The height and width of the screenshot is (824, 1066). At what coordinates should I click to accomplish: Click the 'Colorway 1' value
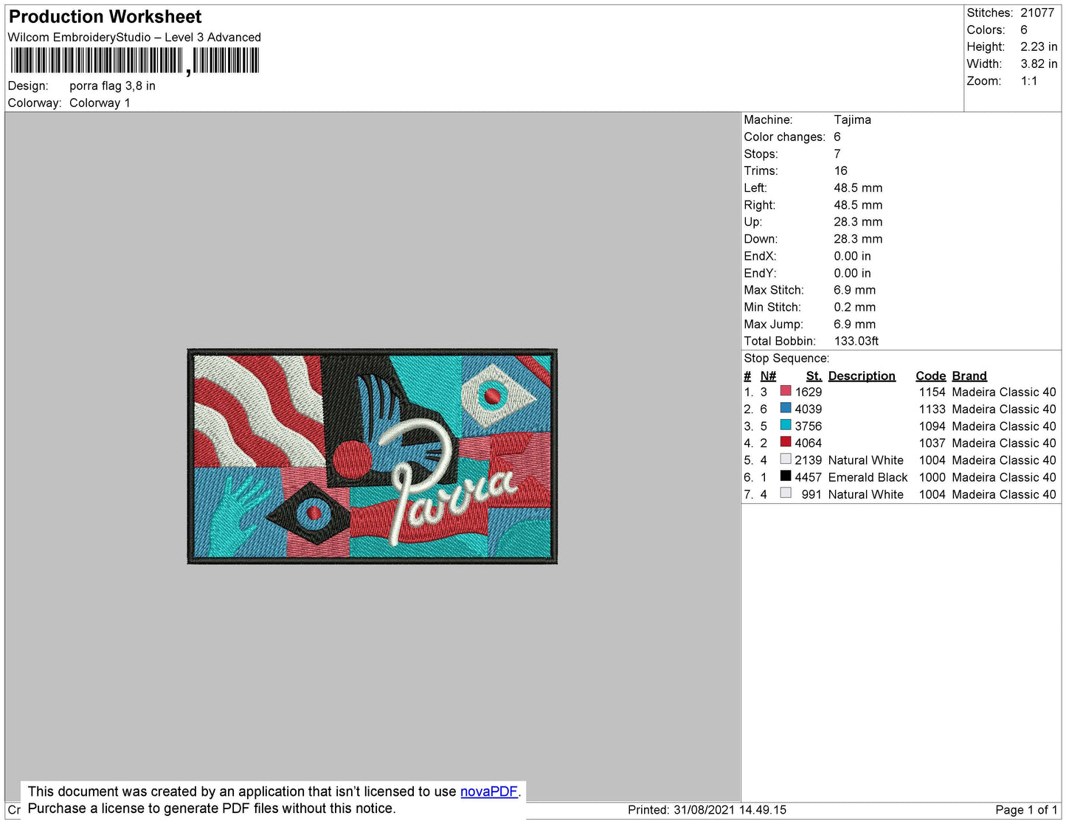pos(100,103)
